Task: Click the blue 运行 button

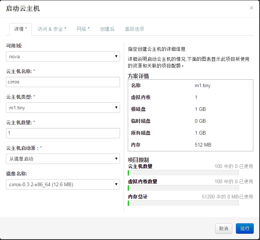Action: coord(245,229)
